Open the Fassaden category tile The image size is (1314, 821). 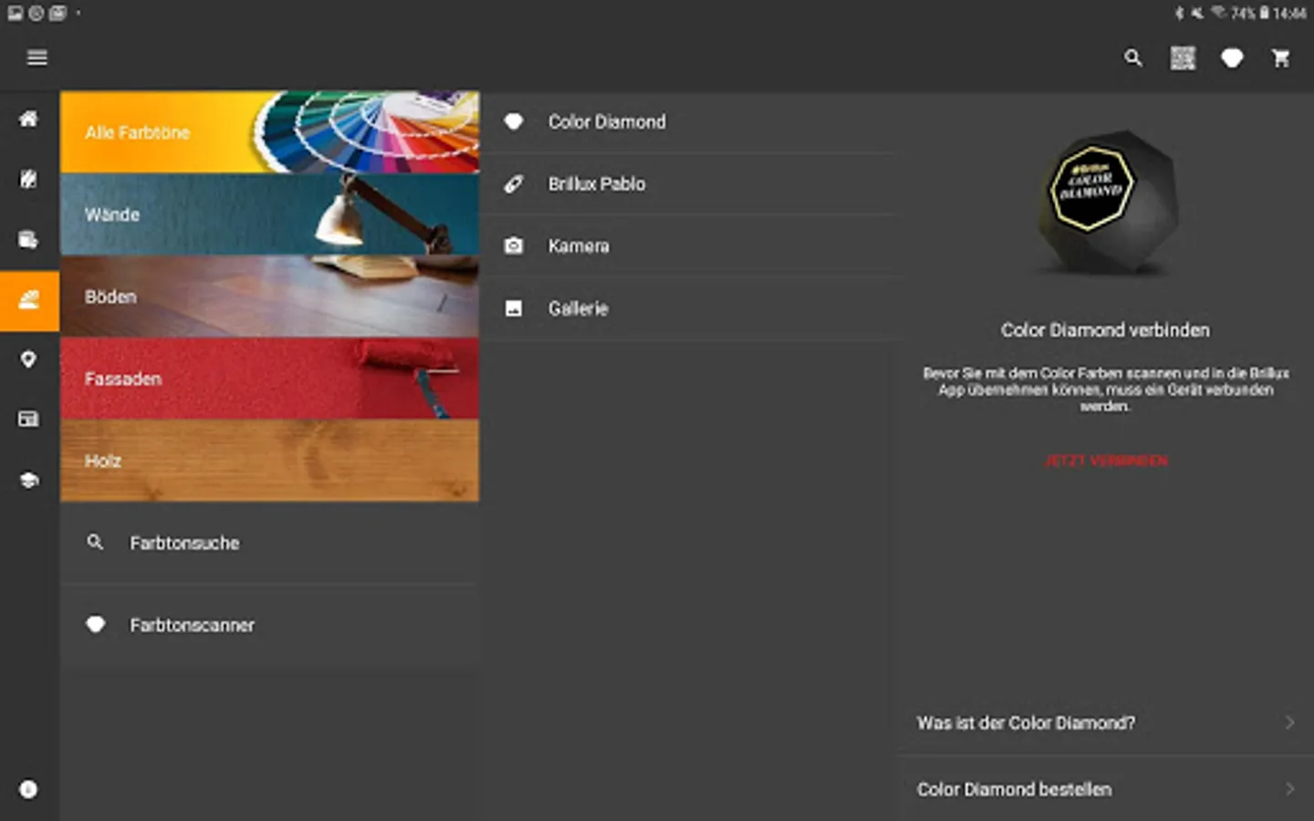tap(270, 379)
